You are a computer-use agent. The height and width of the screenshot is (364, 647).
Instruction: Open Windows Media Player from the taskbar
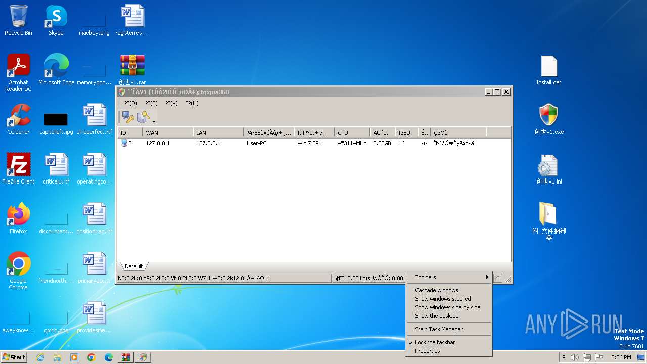pos(74,357)
